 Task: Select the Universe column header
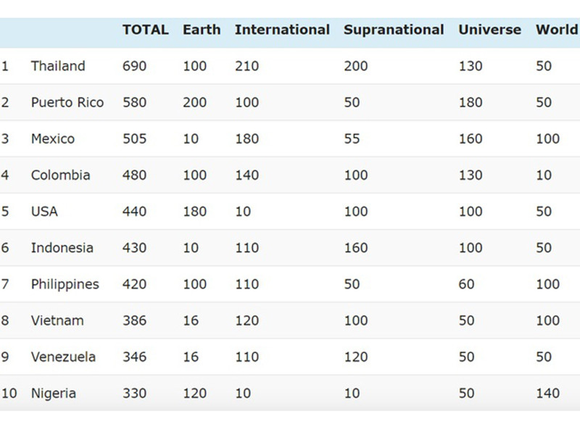tap(489, 30)
